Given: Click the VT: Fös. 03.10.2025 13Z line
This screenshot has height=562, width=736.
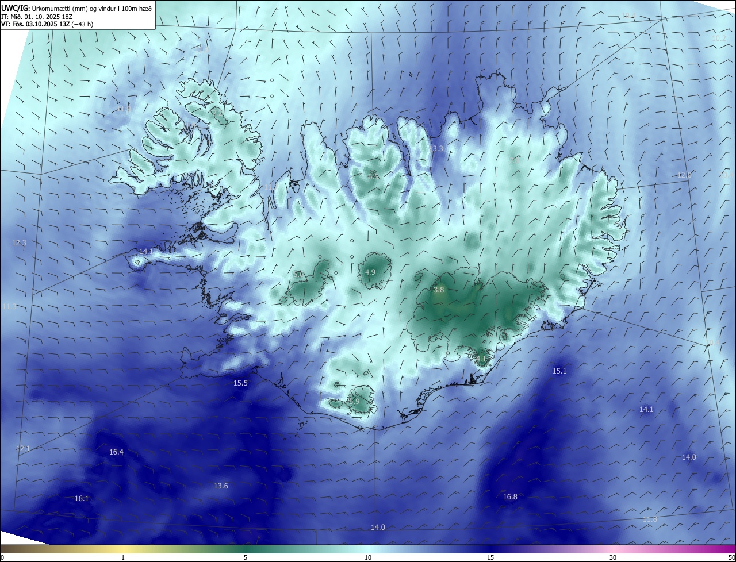Looking at the screenshot, I should point(47,24).
